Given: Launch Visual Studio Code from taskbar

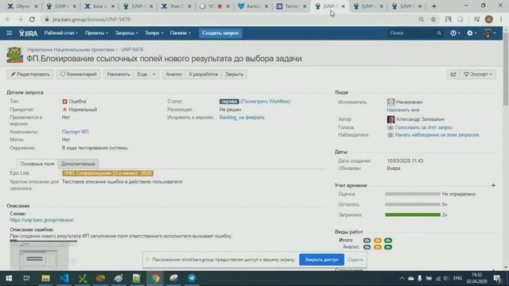Looking at the screenshot, I should coord(64,278).
